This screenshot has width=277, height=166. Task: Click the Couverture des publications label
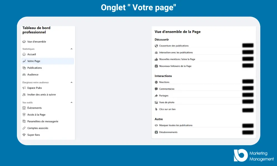click(x=174, y=46)
